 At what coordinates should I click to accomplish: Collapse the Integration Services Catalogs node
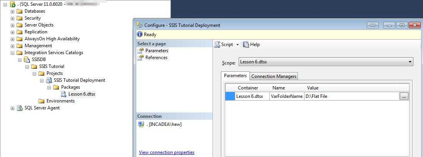tap(12, 53)
